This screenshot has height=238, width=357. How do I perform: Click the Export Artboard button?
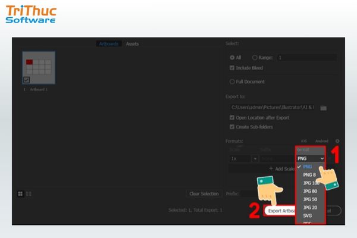(280, 211)
